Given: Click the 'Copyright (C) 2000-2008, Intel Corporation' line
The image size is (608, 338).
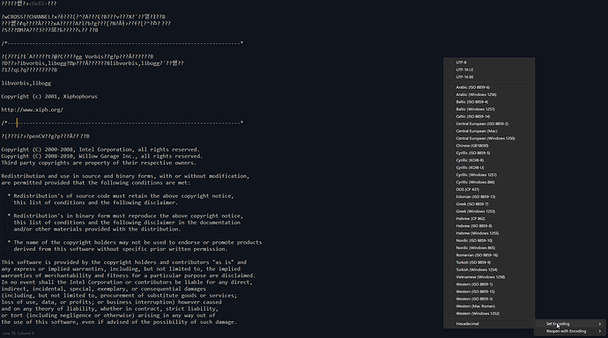Looking at the screenshot, I should coord(100,150).
